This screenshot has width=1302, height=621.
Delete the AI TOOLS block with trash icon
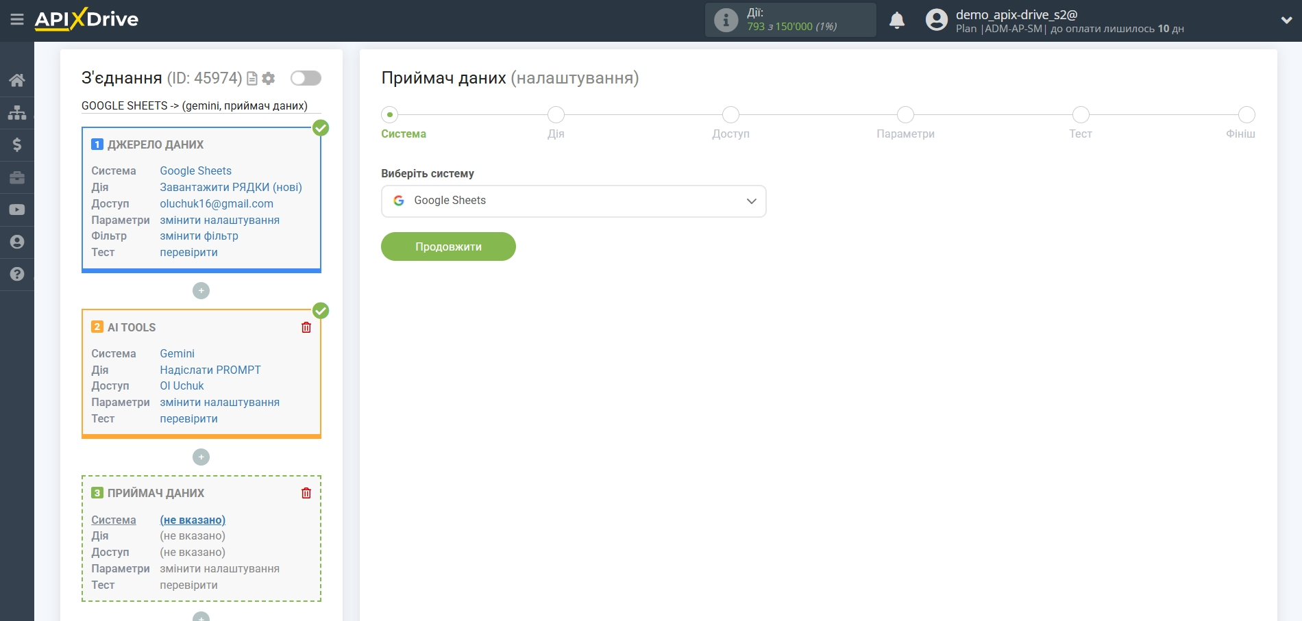point(306,327)
